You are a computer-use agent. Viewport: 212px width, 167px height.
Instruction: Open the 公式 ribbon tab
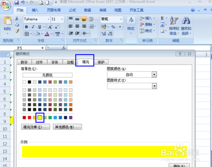point(72,10)
